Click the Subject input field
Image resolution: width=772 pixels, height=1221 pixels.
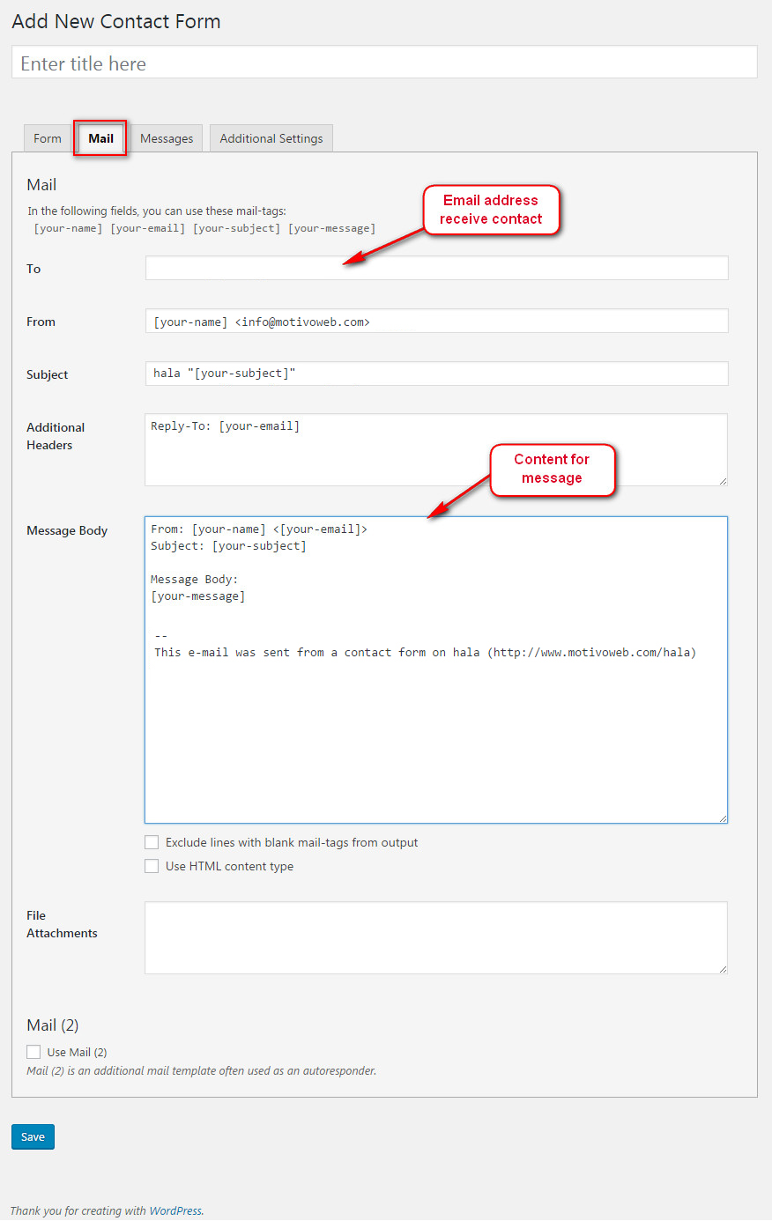436,374
